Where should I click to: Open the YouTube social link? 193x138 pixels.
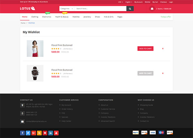click(56, 133)
